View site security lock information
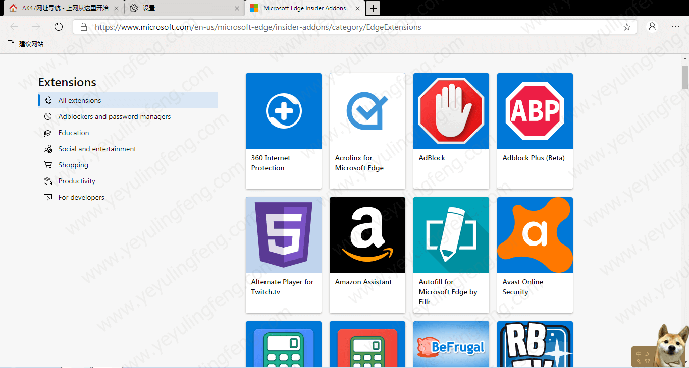 pos(84,27)
